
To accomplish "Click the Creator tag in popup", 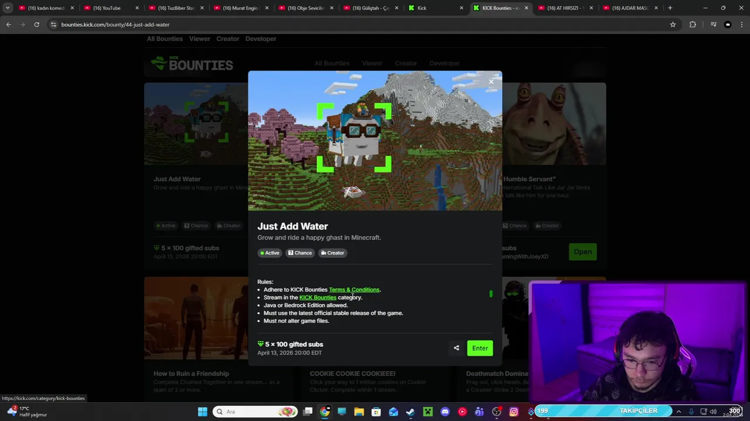I will 333,253.
